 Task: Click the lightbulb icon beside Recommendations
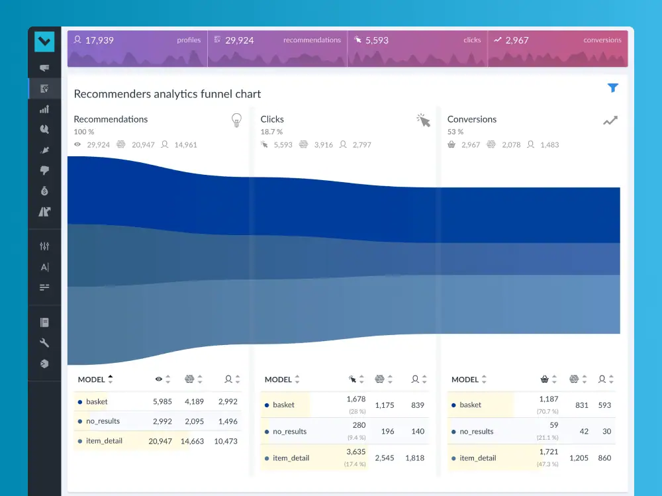[236, 120]
